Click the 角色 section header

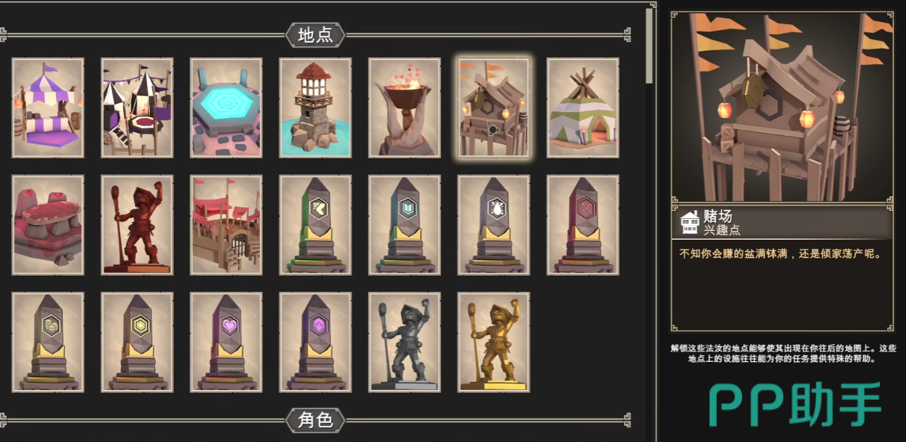coord(316,420)
